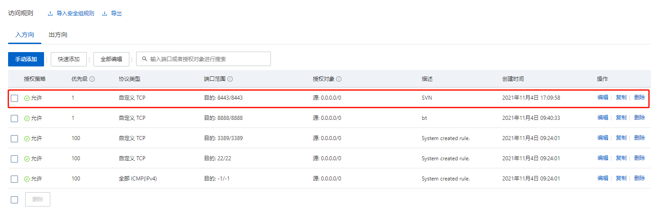The image size is (651, 211).
Task: Switch to the 入方向 tab
Action: pos(25,35)
